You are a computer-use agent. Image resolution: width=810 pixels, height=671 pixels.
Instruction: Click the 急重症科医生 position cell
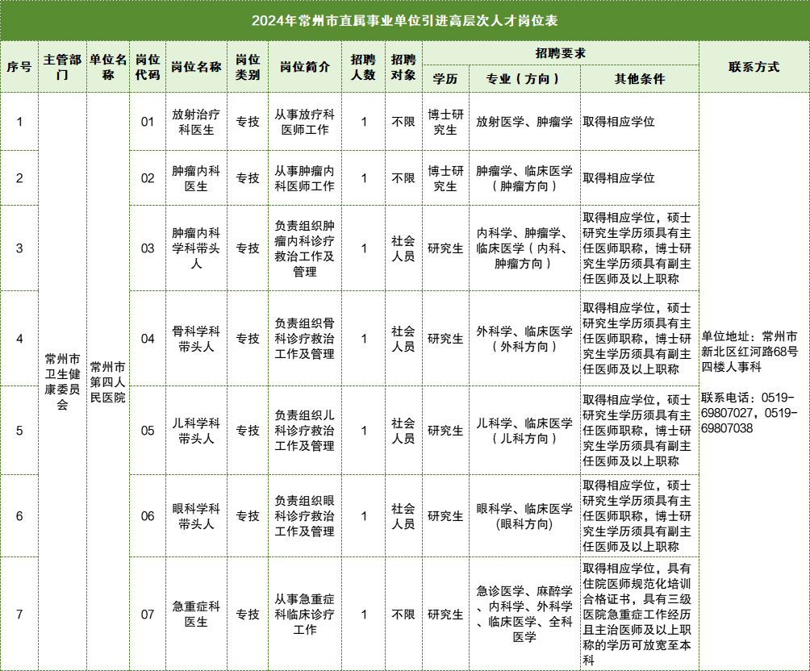tap(196, 614)
